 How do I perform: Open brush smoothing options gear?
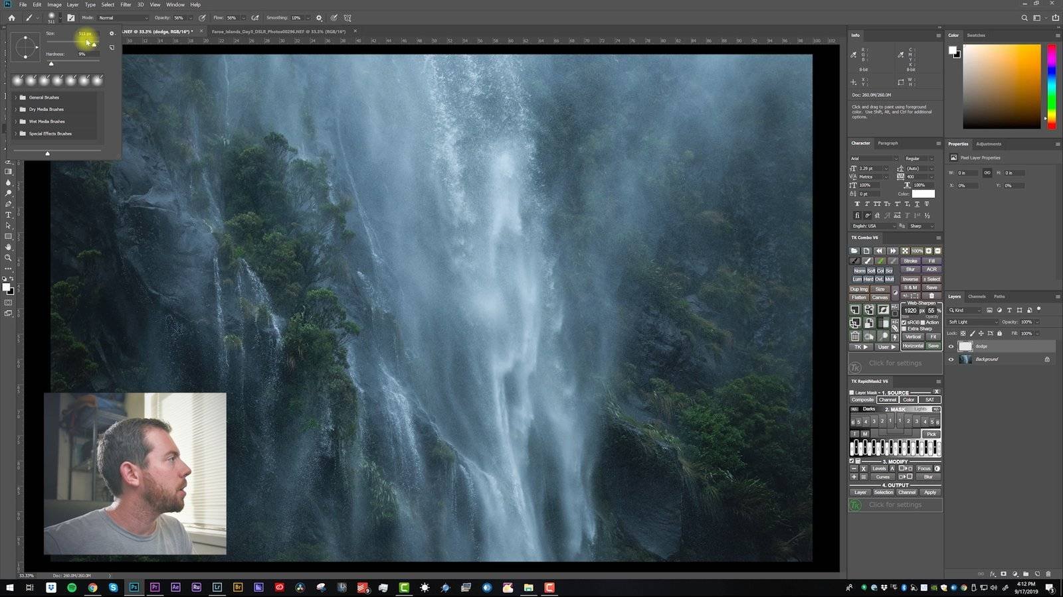[x=319, y=18]
